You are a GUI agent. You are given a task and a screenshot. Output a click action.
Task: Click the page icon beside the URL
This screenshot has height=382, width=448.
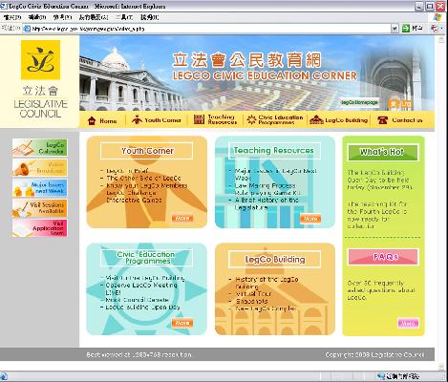(x=27, y=29)
